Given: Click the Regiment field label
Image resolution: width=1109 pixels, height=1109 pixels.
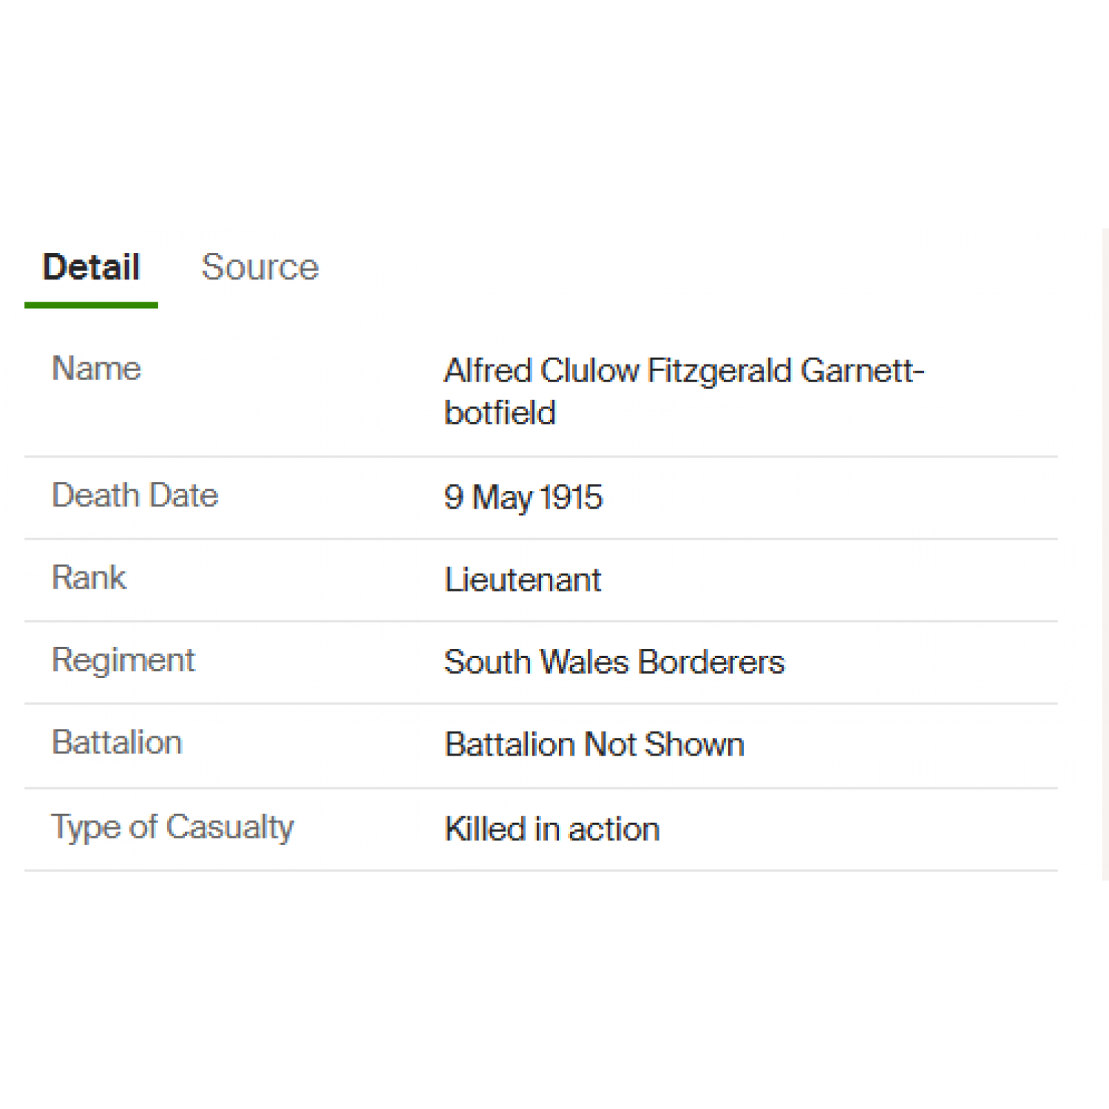Looking at the screenshot, I should pyautogui.click(x=123, y=660).
